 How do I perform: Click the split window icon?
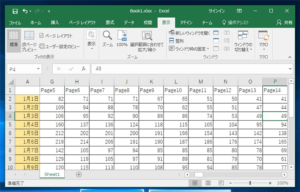[216, 33]
